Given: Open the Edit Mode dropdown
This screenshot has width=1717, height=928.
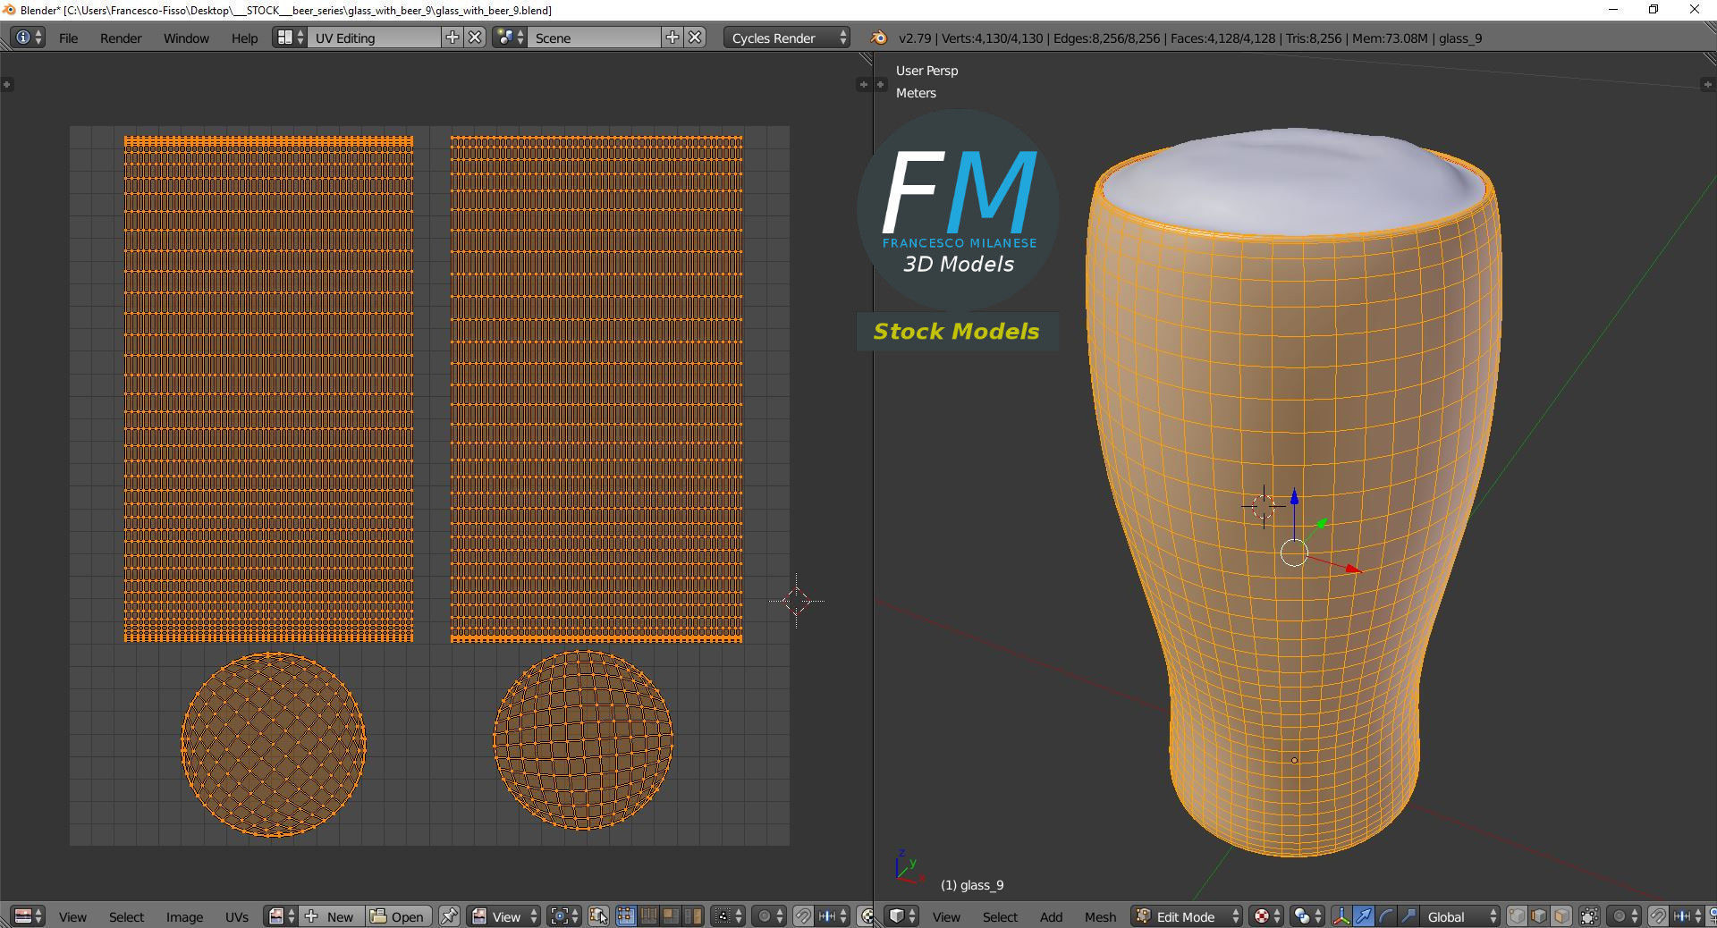Looking at the screenshot, I should coord(1187,916).
